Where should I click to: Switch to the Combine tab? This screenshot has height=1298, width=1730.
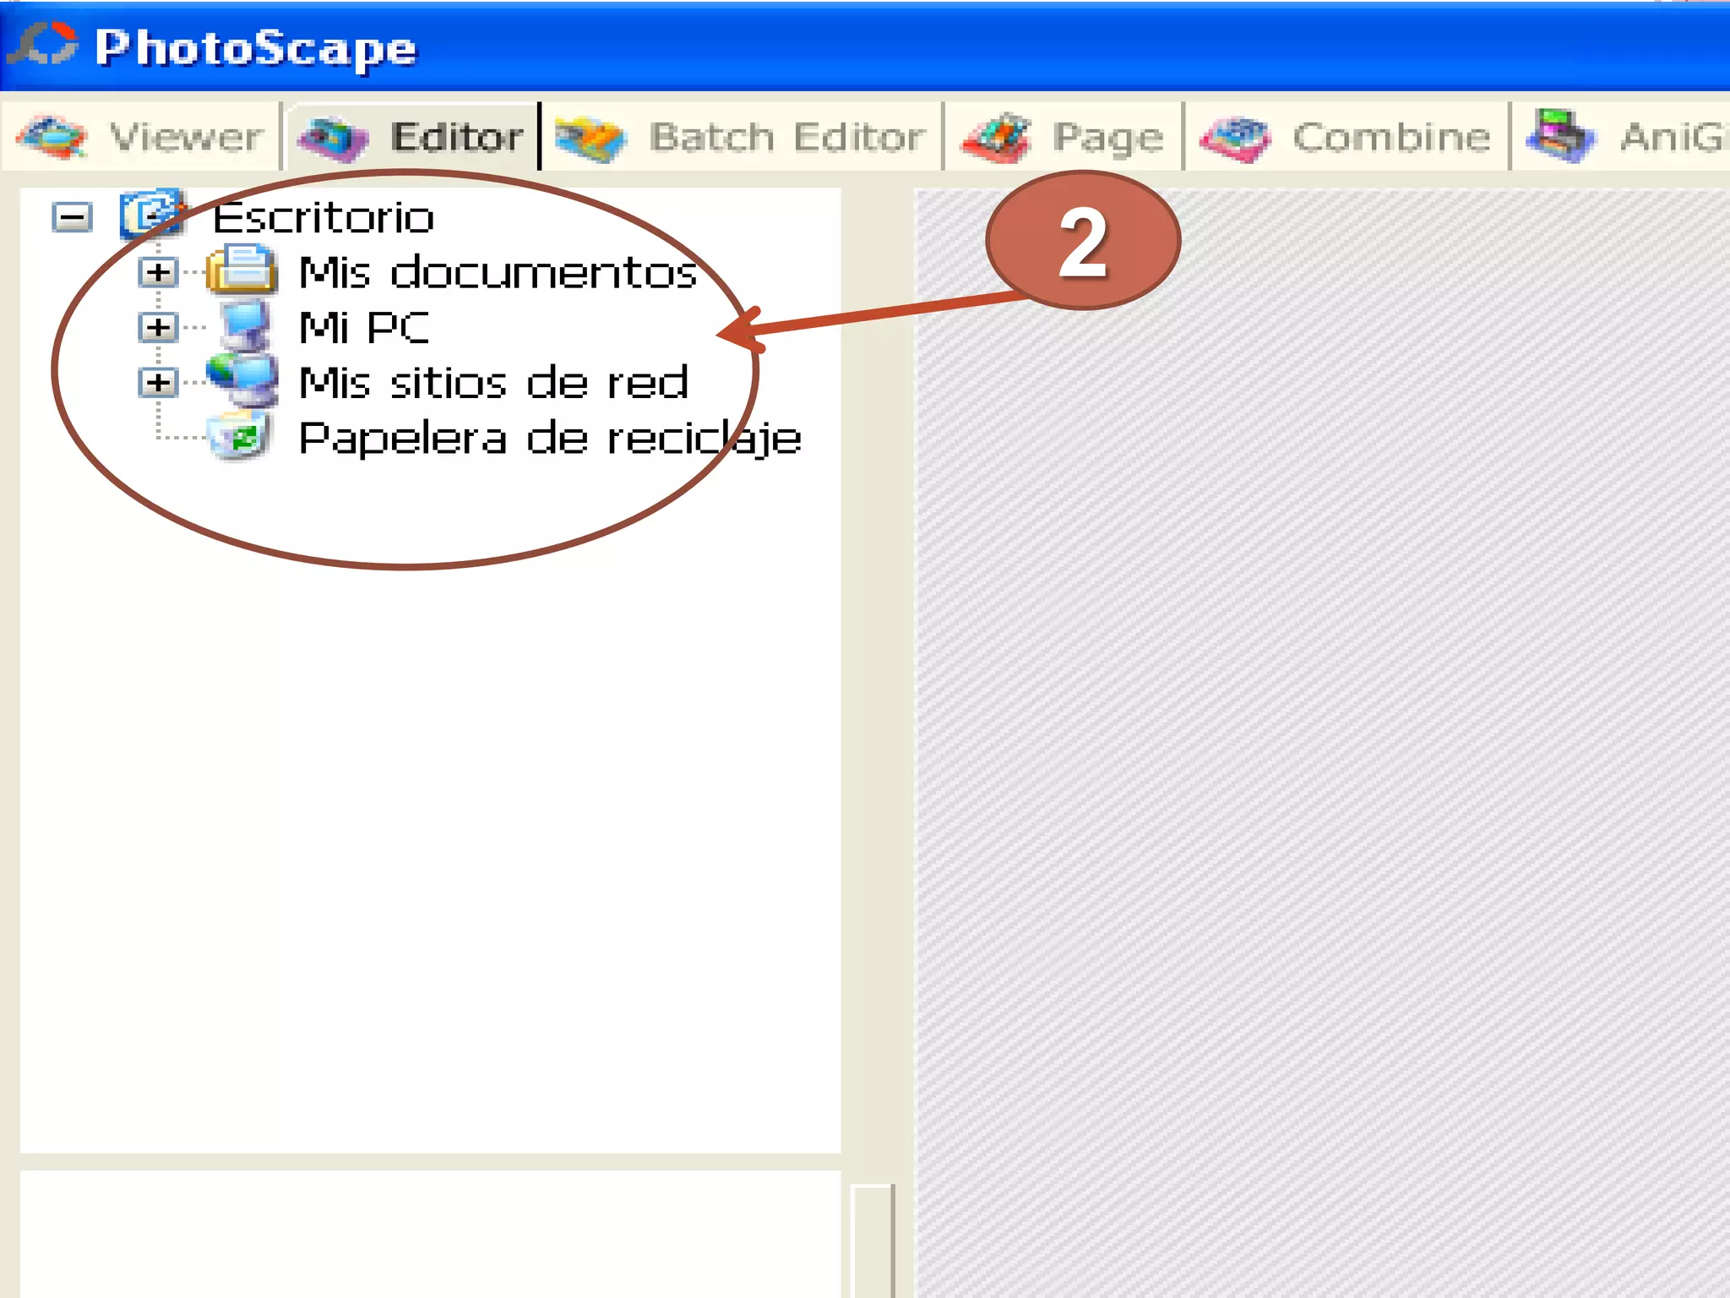pos(1390,138)
